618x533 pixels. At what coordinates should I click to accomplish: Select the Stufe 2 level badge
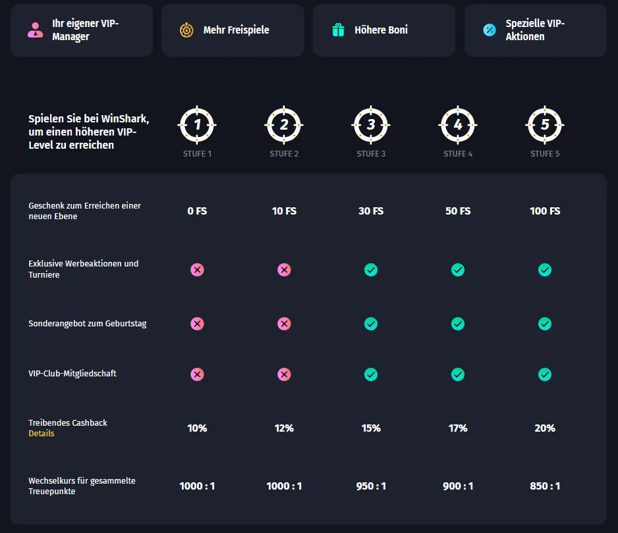(284, 124)
